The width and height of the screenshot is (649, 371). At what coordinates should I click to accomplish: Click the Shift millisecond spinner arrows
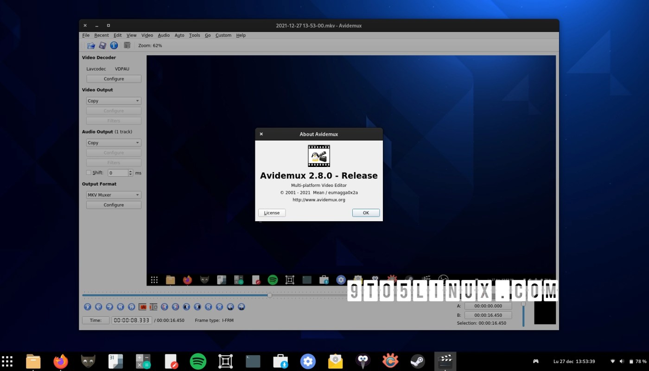click(x=130, y=173)
